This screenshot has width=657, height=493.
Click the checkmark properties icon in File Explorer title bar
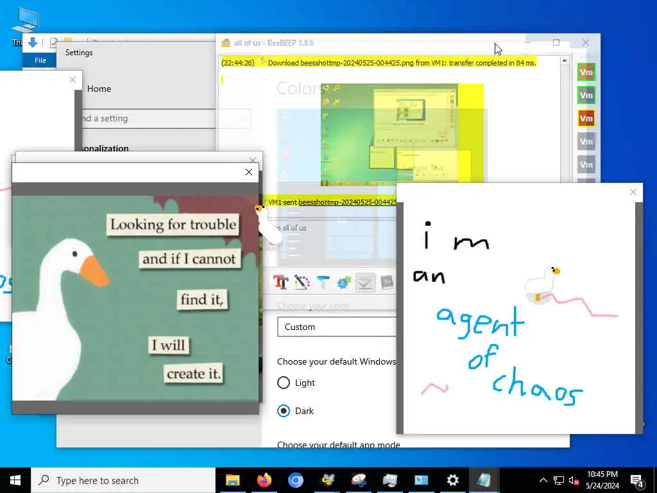click(x=53, y=43)
